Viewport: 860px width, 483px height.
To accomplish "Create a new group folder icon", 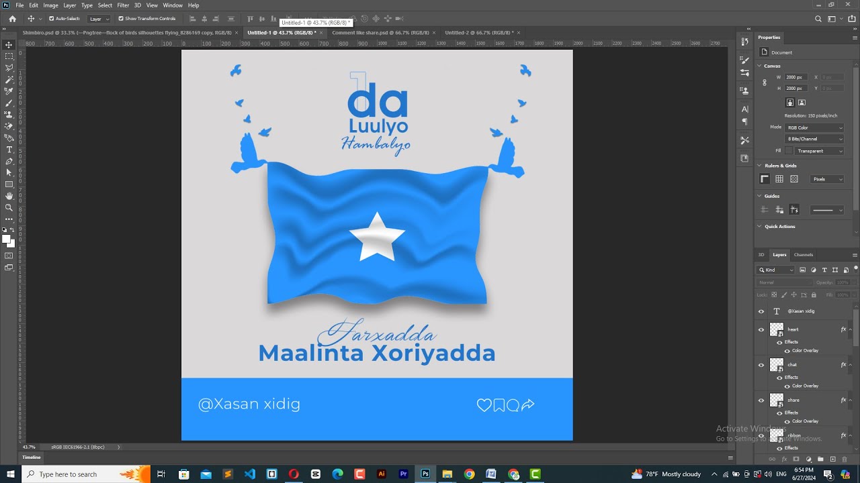I will 820,460.
